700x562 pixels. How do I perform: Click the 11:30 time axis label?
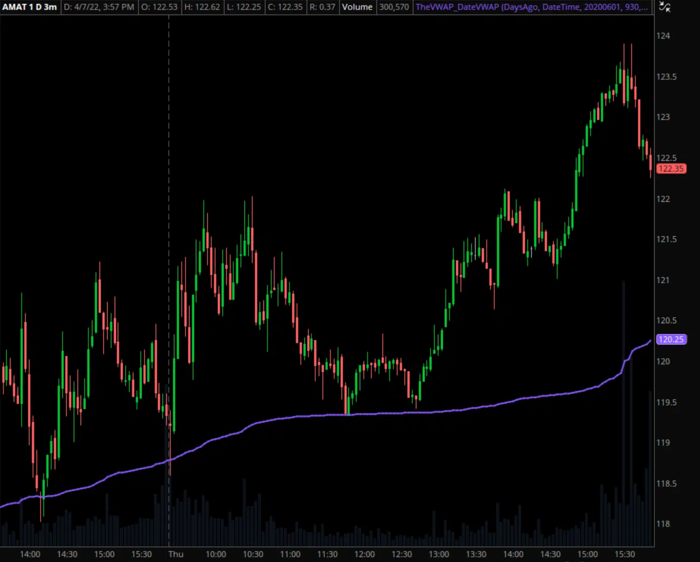[327, 554]
